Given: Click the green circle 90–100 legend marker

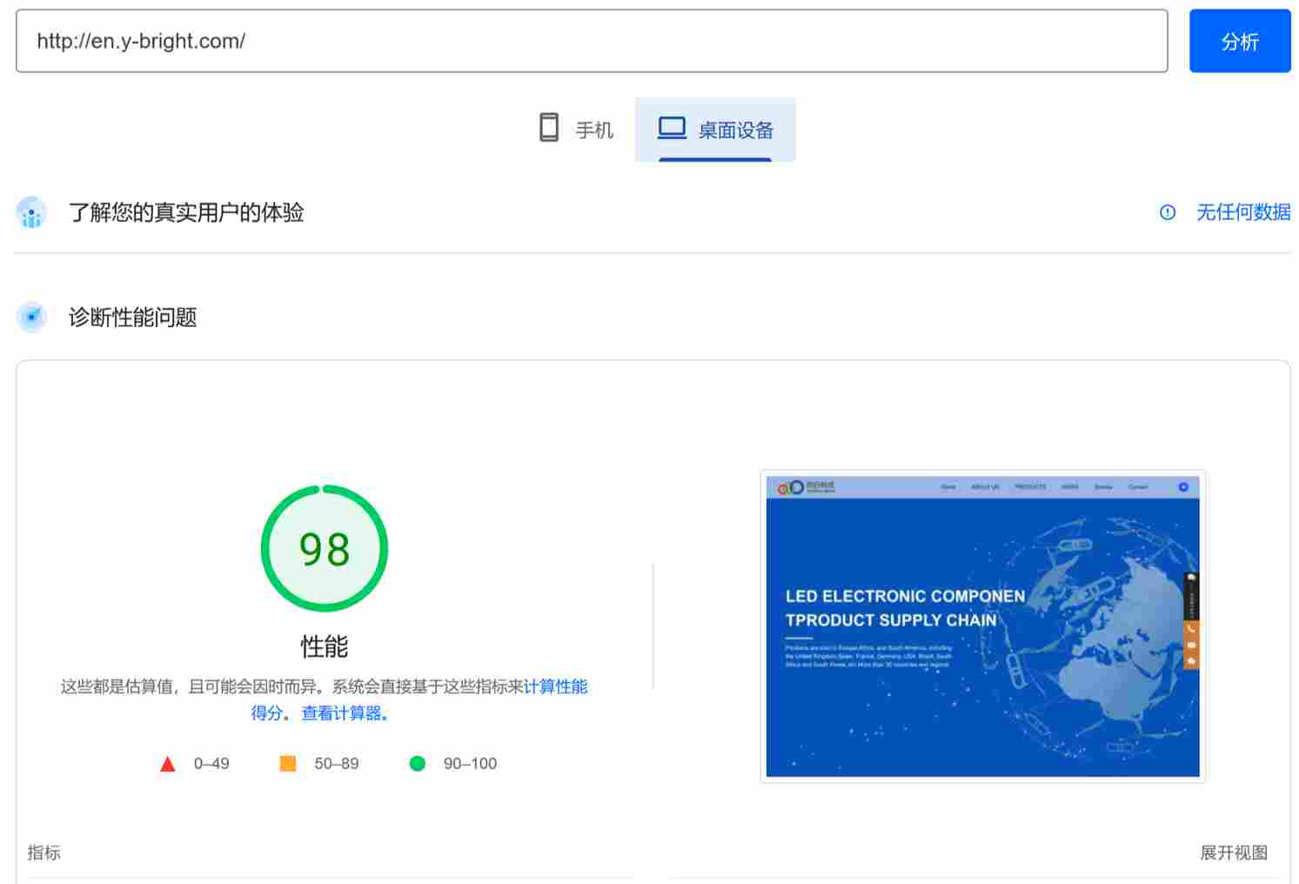Looking at the screenshot, I should click(x=418, y=763).
